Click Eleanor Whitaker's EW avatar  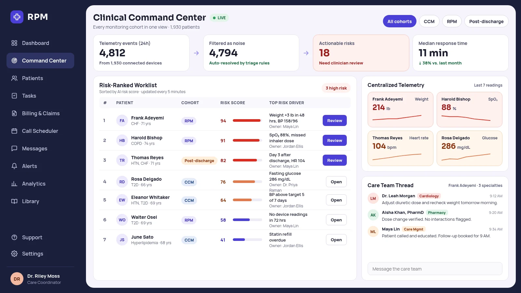tap(122, 200)
